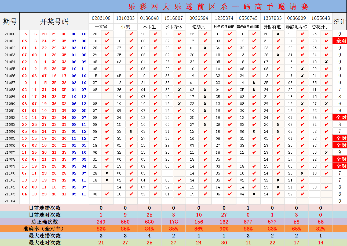Click expert ID 1310383
This screenshot has width=347, height=246.
125,18
